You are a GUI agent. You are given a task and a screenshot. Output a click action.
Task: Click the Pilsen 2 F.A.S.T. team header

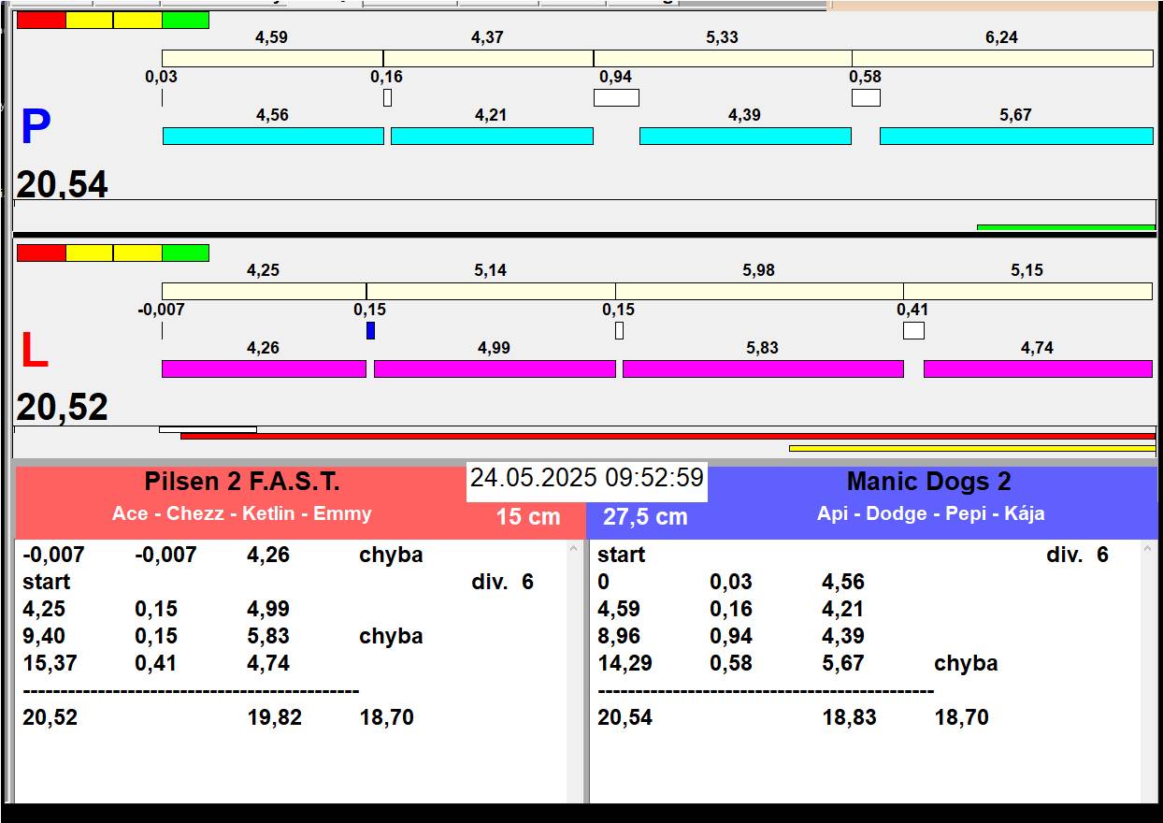coord(241,483)
